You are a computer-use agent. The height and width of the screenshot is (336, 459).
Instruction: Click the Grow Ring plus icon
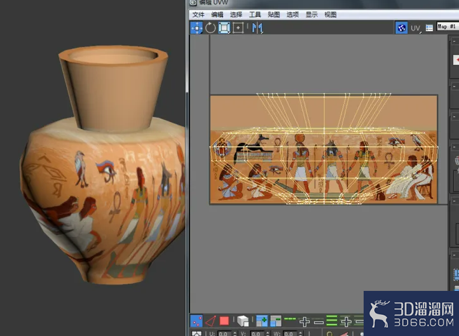pyautogui.click(x=346, y=321)
